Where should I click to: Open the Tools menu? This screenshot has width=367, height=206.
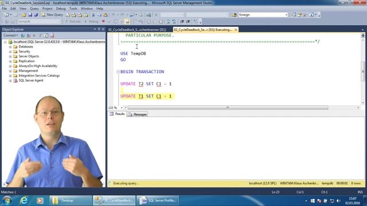click(73, 9)
